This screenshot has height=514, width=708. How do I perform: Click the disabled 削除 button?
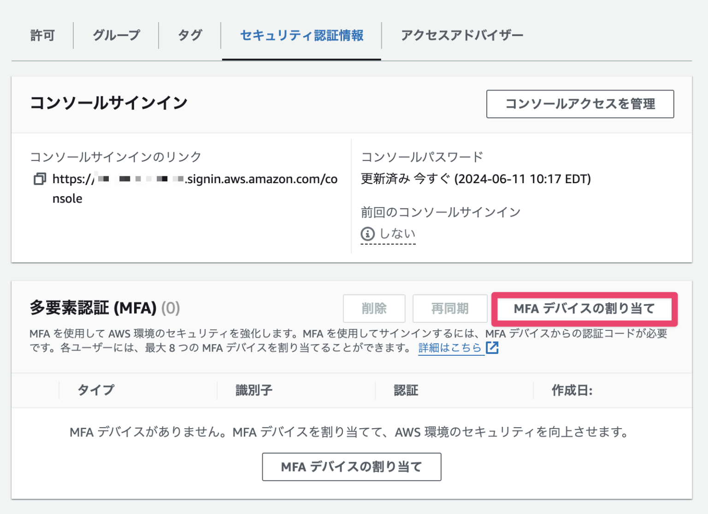(374, 309)
